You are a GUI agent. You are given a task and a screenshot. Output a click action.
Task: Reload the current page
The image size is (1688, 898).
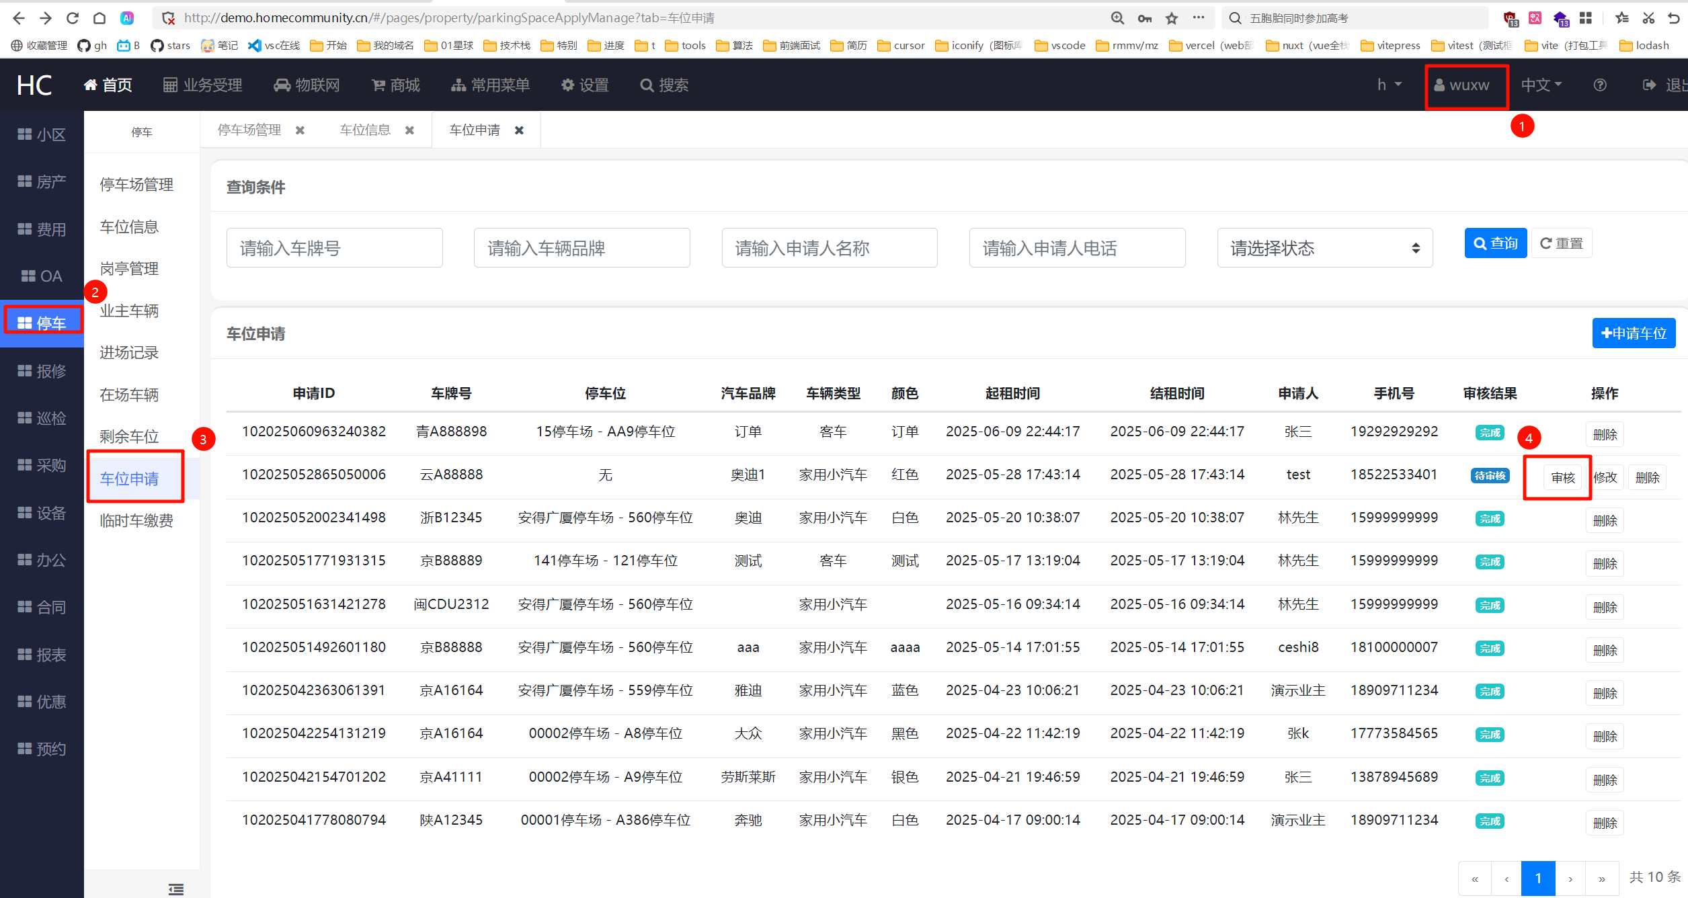[x=73, y=18]
